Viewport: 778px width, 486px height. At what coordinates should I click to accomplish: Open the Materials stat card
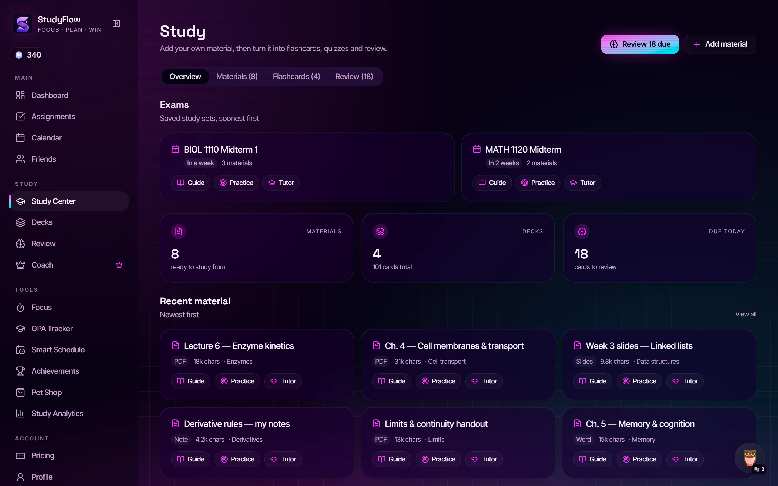[x=256, y=248]
